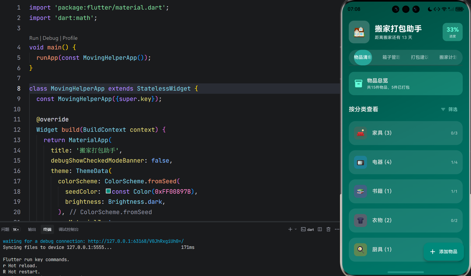Open the 书籍 (1) category row

pos(406,191)
